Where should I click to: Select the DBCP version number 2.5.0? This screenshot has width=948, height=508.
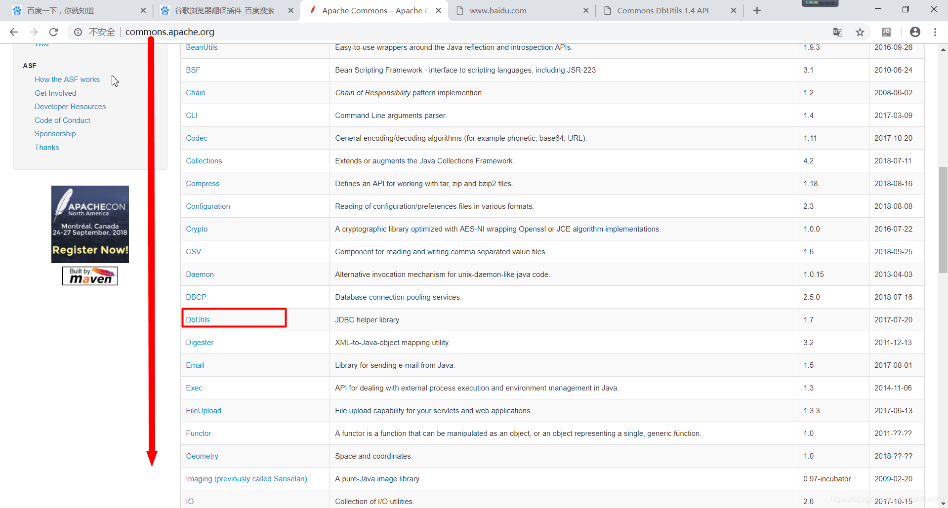tap(811, 297)
